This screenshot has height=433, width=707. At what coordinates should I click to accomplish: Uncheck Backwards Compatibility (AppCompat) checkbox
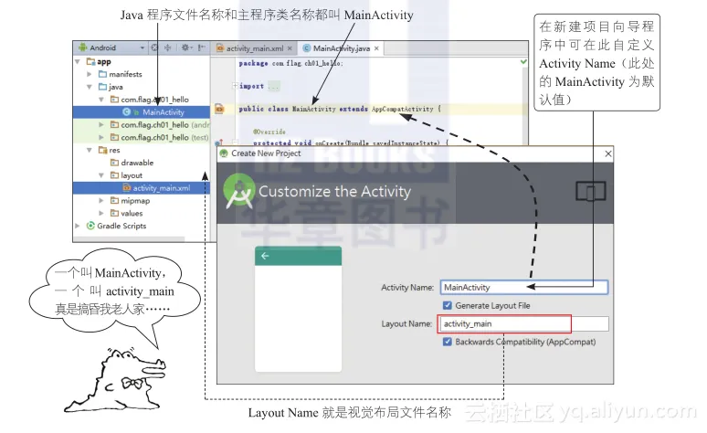[448, 342]
